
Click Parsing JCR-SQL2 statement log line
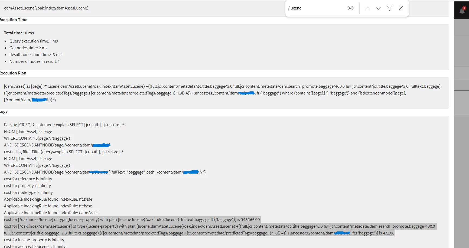64,125
